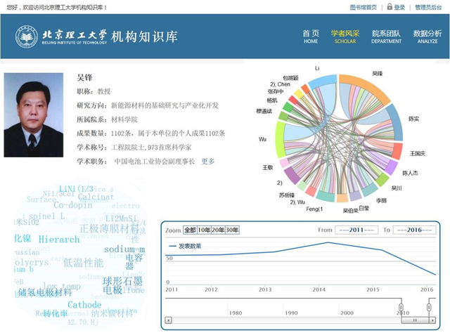The image size is (450, 333).
Task: Click the lock icon beside 登录
Action: click(388, 7)
